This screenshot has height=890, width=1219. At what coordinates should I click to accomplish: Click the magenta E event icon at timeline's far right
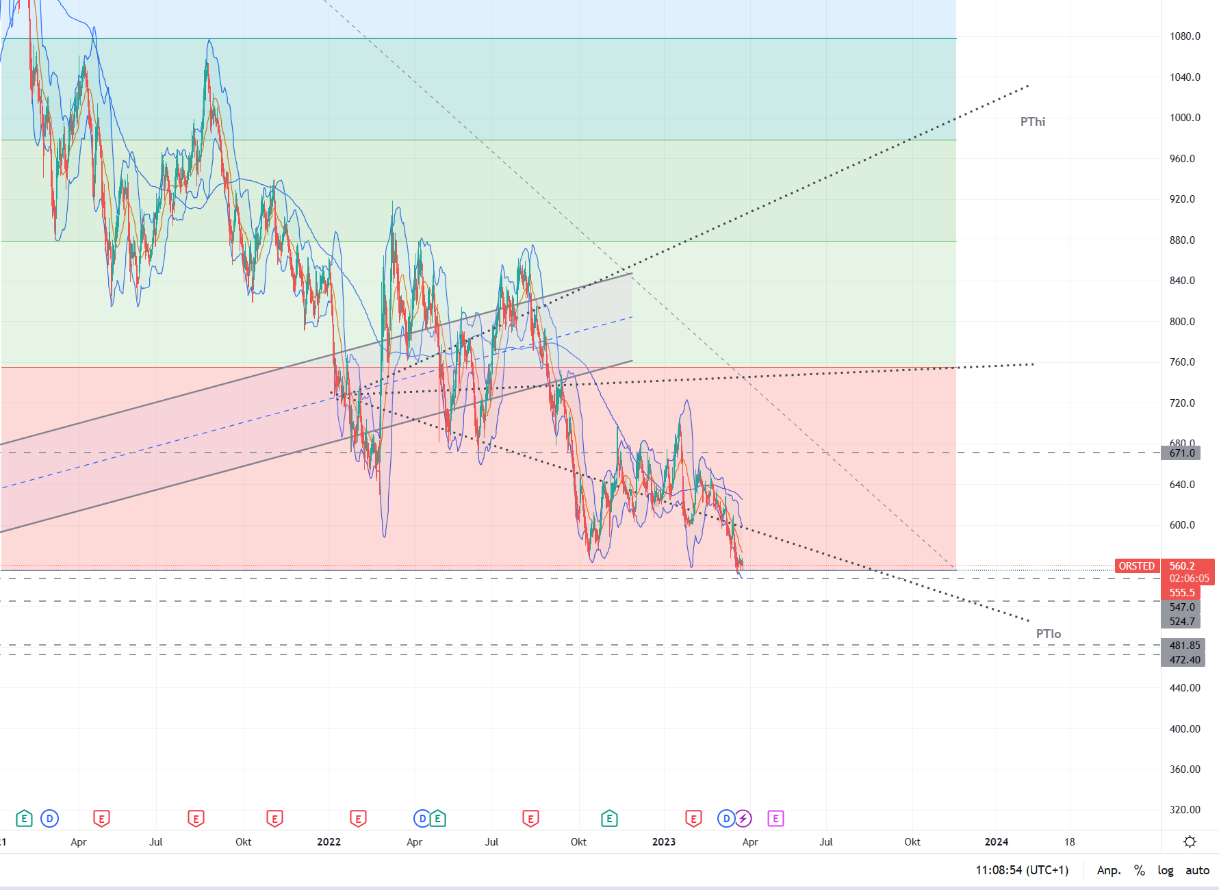pyautogui.click(x=775, y=818)
